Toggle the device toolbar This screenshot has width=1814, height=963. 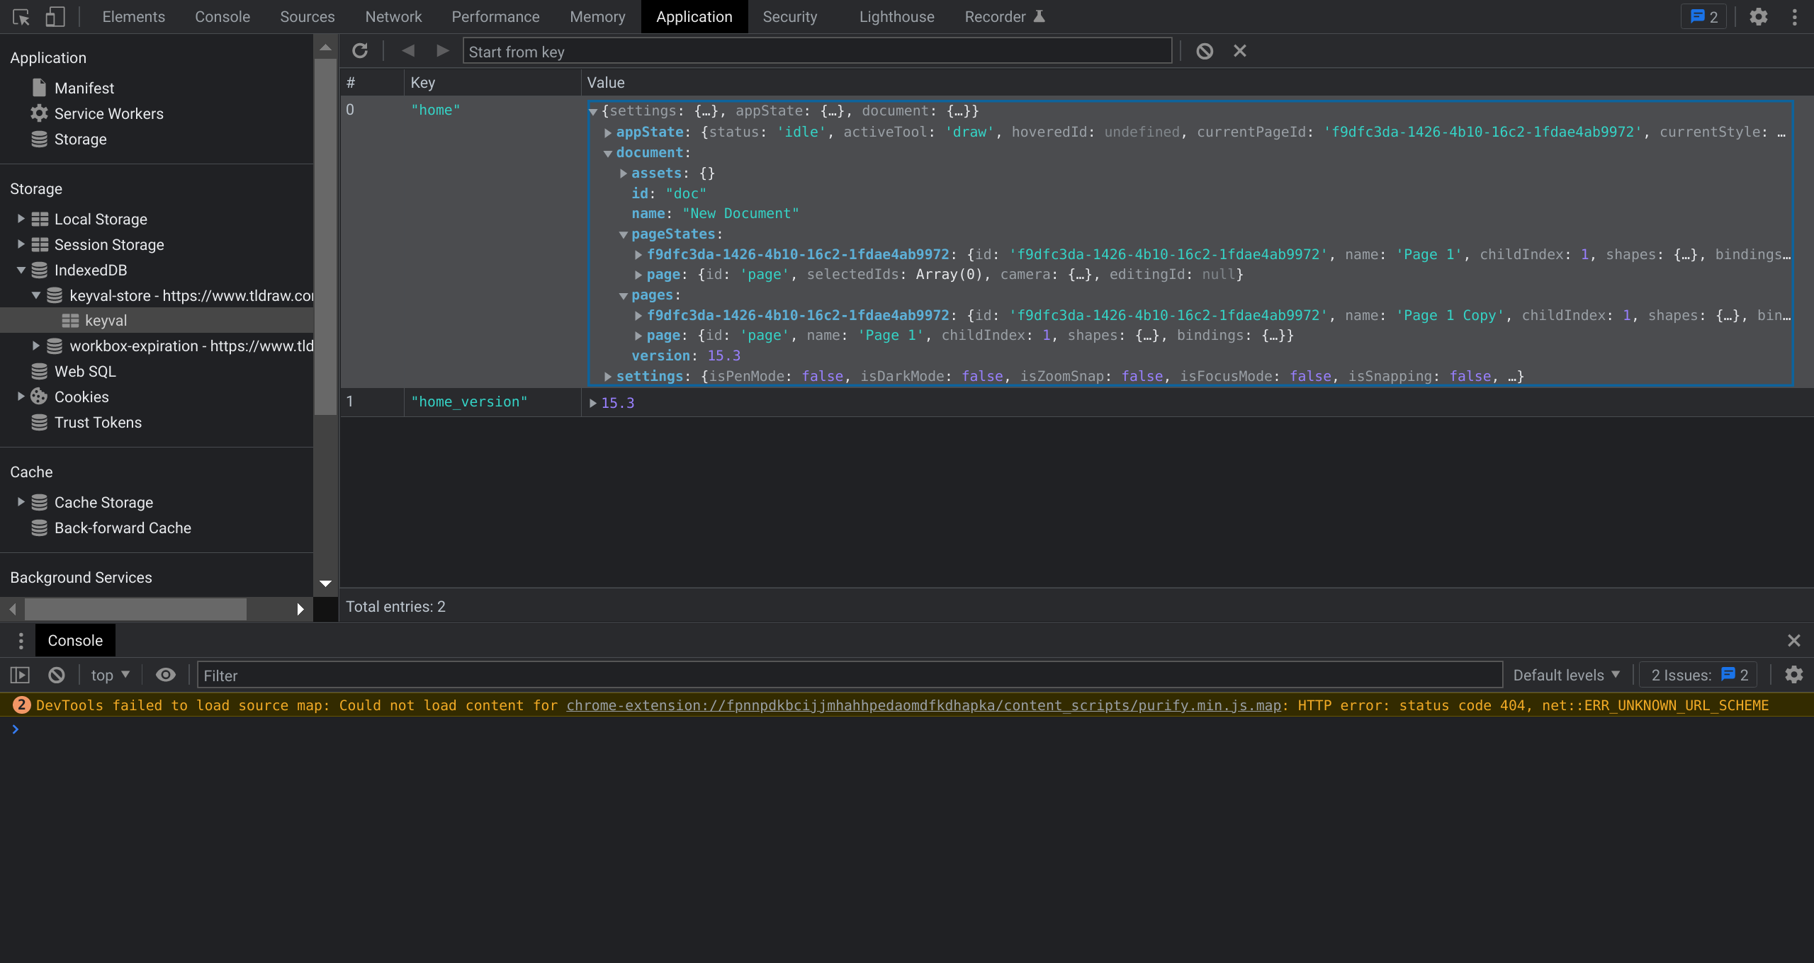pyautogui.click(x=54, y=17)
